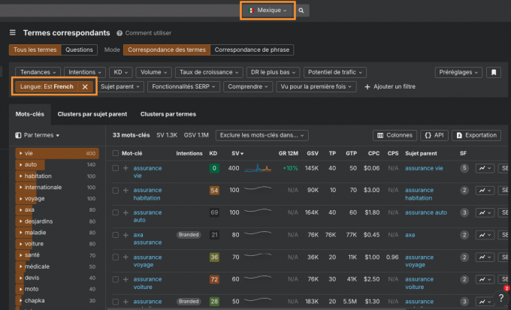Remove the Langue French filter
511x310 pixels.
(x=85, y=87)
